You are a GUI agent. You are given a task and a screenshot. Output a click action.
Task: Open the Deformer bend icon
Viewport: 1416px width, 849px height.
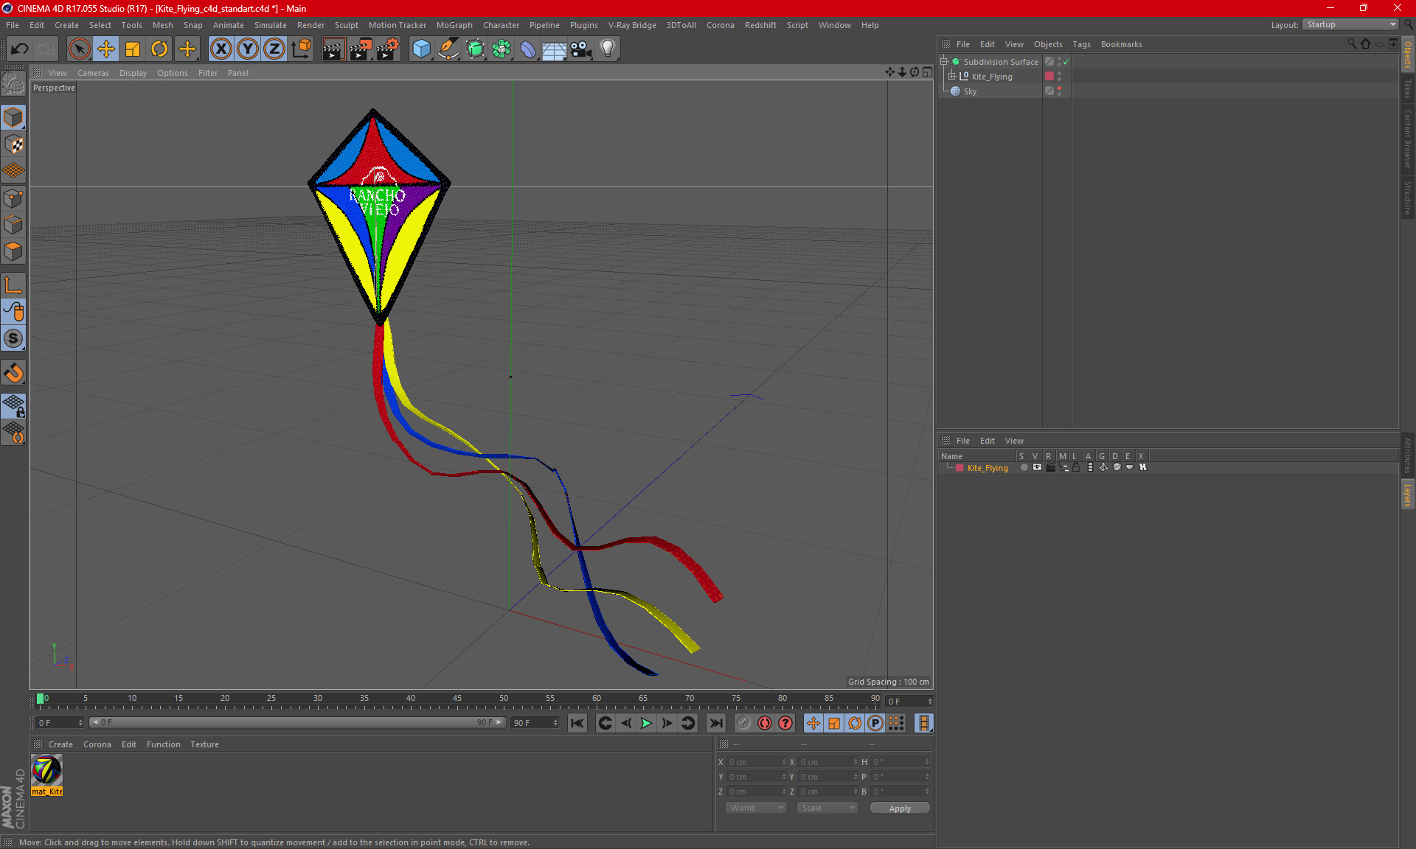pos(528,49)
